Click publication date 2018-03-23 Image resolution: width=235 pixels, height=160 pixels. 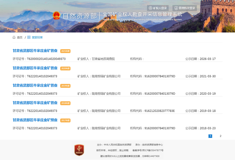click(208, 128)
